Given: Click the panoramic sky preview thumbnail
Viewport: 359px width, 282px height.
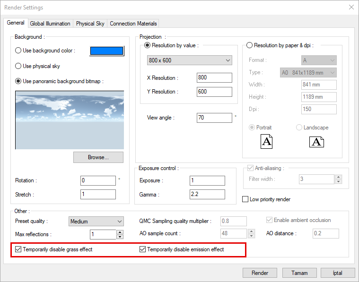Looking at the screenshot, I should pos(70,120).
